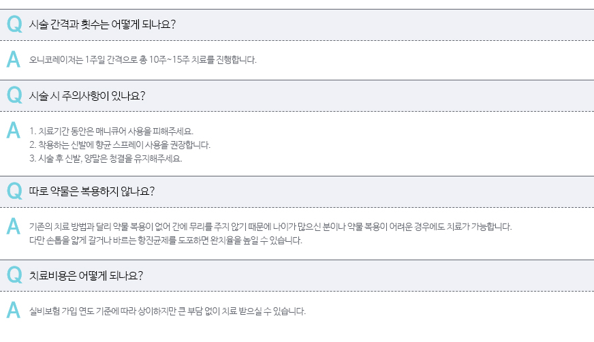
Task: Click the A icon beside the 오니코레이저 answer
Action: [13, 59]
